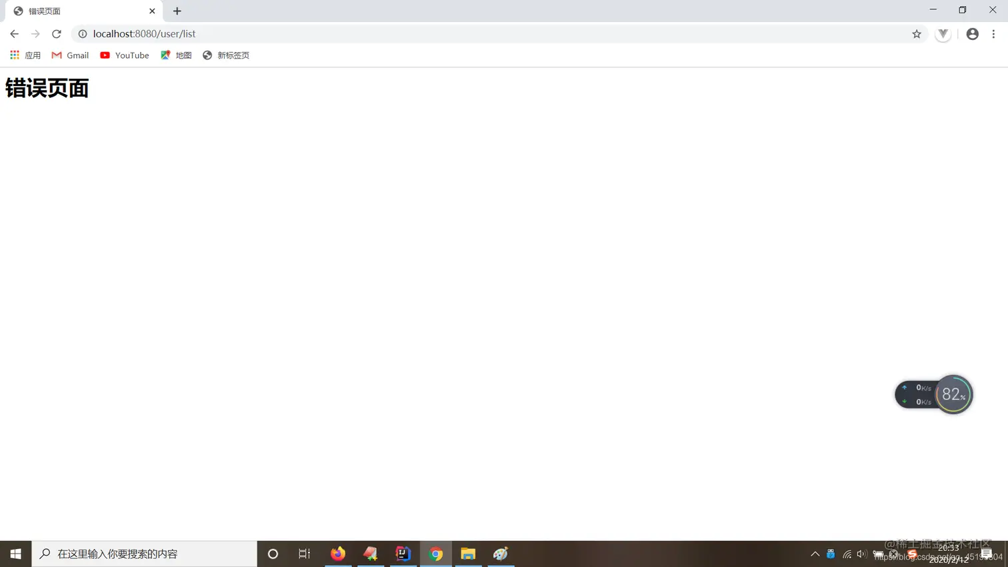Go back with the browser back arrow

coord(14,34)
